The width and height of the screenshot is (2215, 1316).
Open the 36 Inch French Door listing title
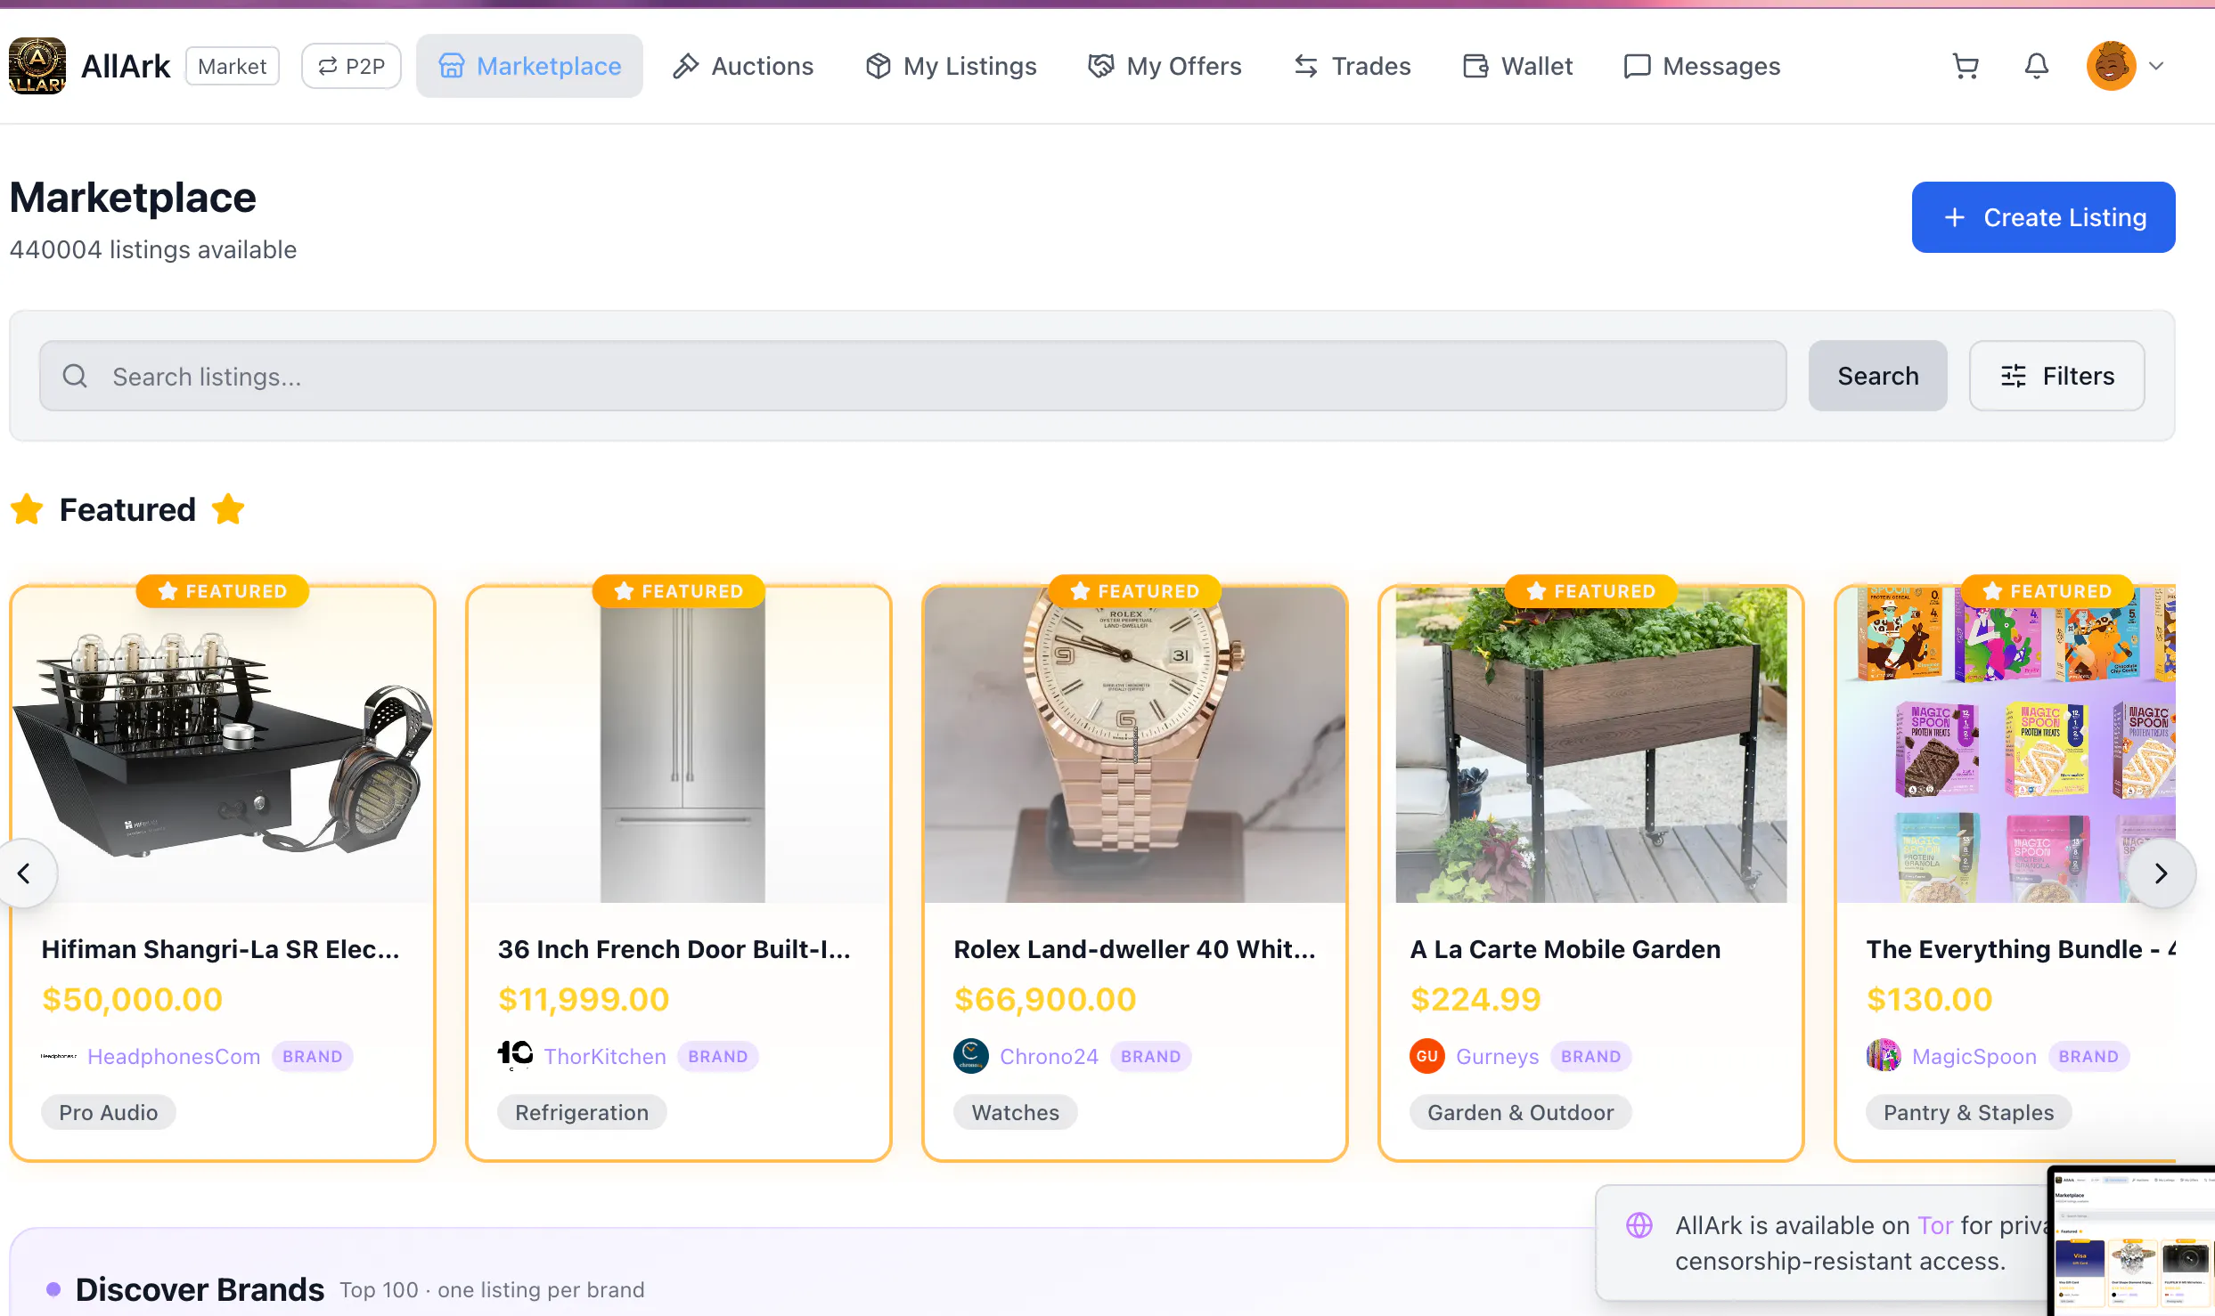[674, 949]
